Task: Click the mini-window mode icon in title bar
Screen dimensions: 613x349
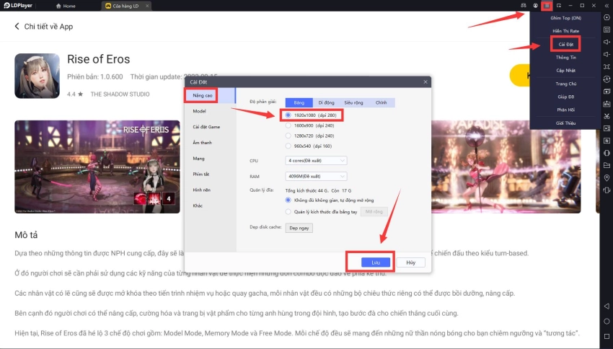Action: point(559,6)
